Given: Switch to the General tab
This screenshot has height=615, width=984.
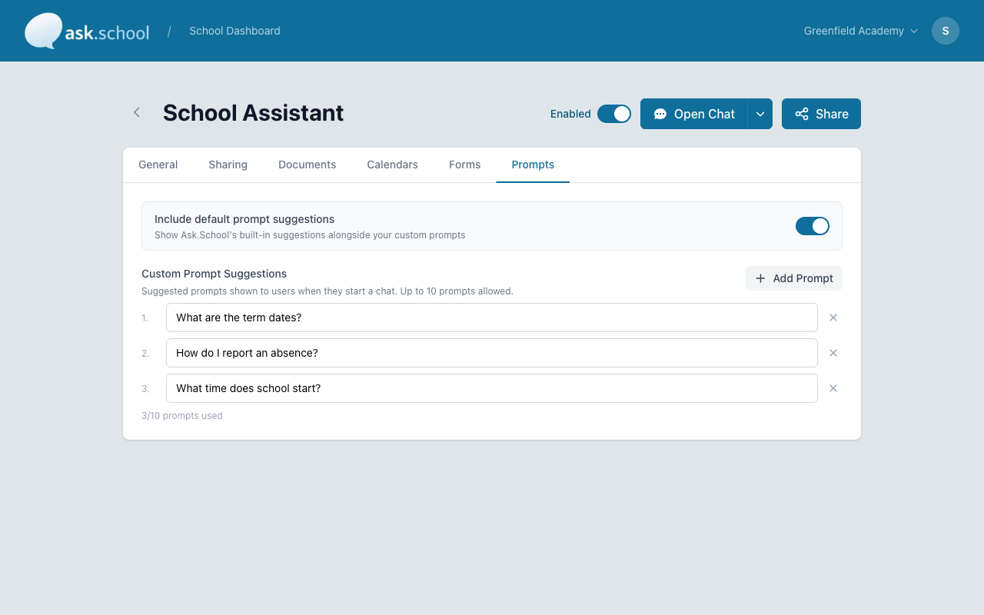Looking at the screenshot, I should [158, 165].
